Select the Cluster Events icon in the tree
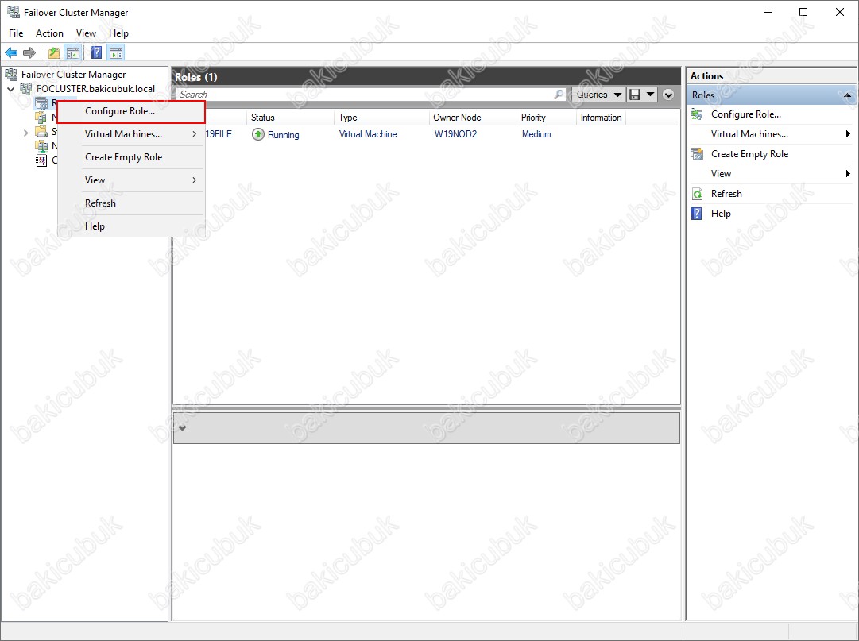Image resolution: width=859 pixels, height=641 pixels. coord(41,160)
